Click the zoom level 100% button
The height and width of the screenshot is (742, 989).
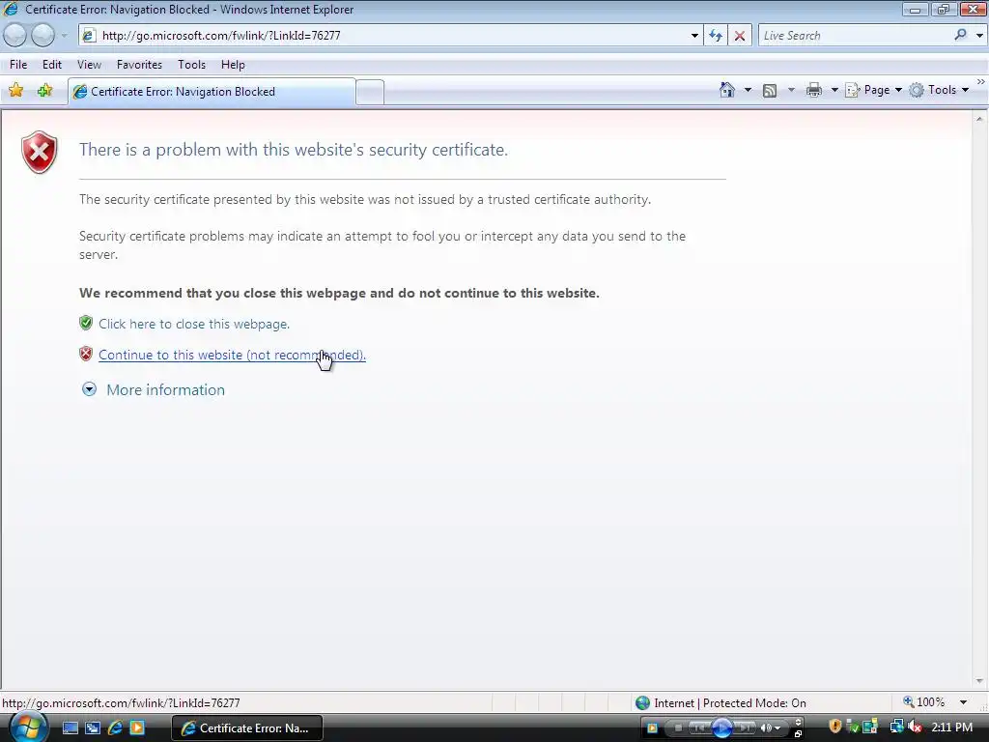(x=924, y=702)
